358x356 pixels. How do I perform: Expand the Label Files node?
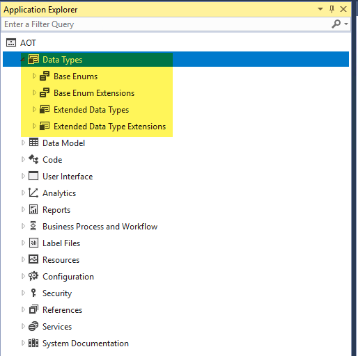[23, 243]
